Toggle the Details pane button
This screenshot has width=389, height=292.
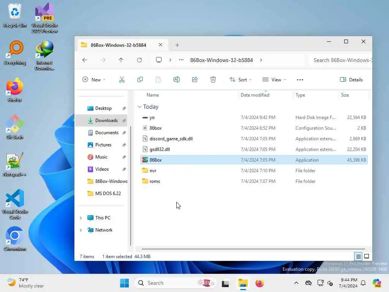351,80
